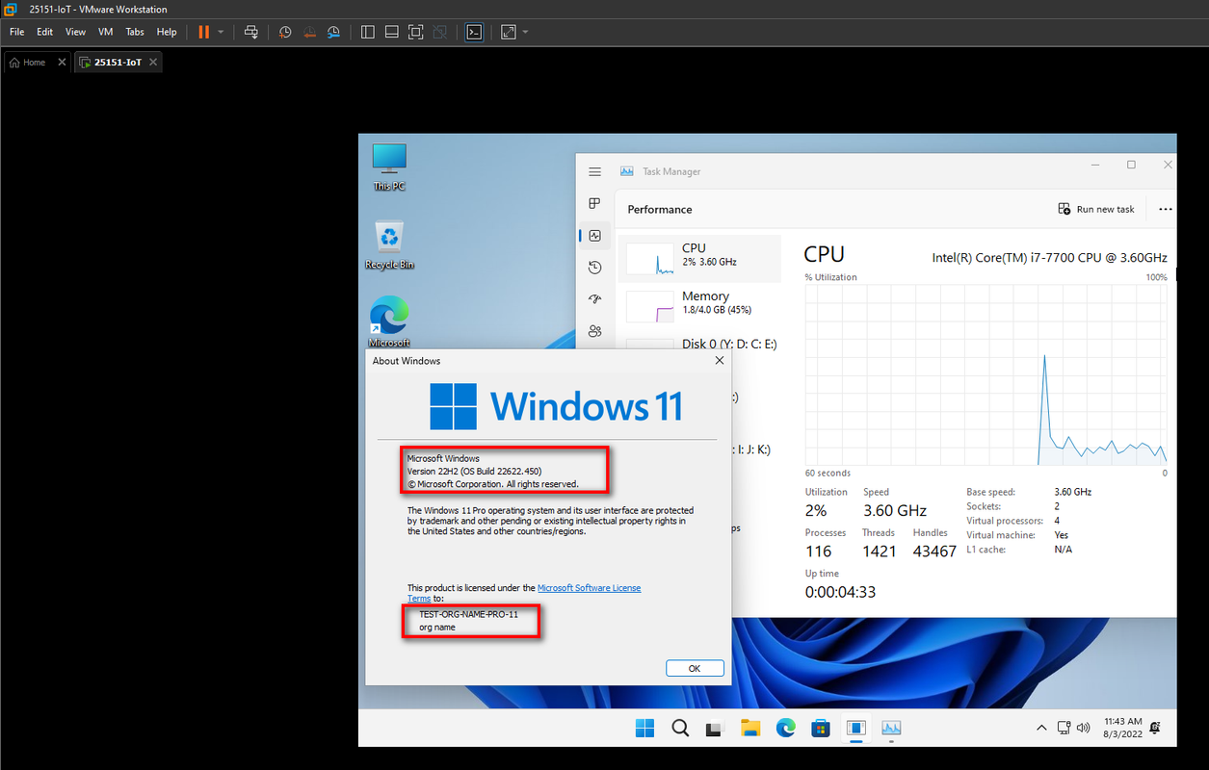
Task: Close the Home tab
Action: [62, 62]
